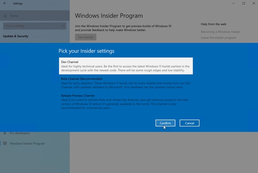Image resolution: width=258 pixels, height=173 pixels.
Task: Go to Windows Insider Program sidebar entry
Action: 27,143
